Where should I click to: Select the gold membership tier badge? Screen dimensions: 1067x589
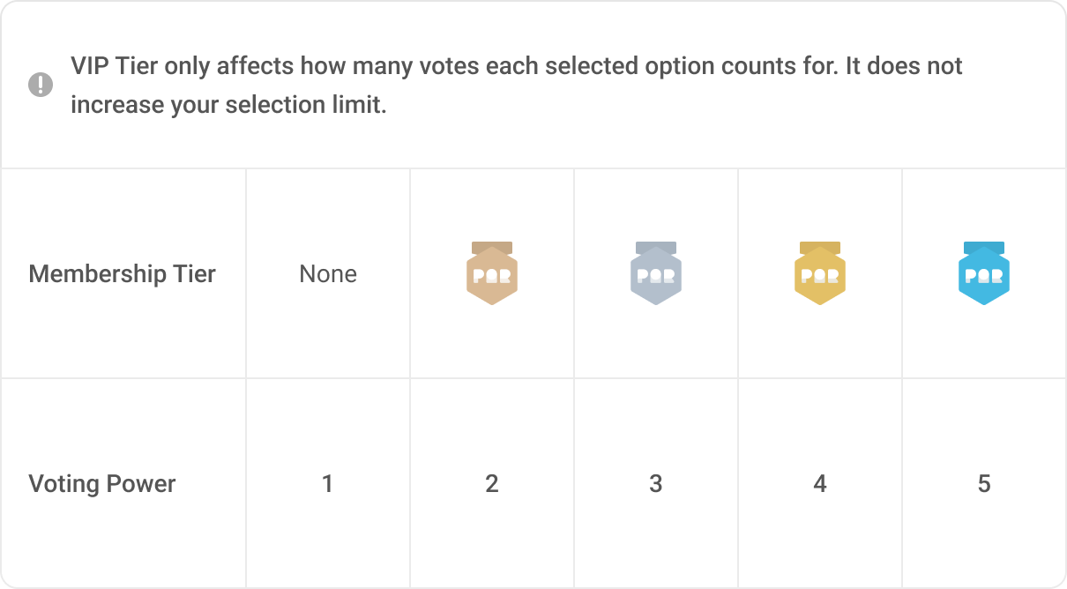coord(820,274)
